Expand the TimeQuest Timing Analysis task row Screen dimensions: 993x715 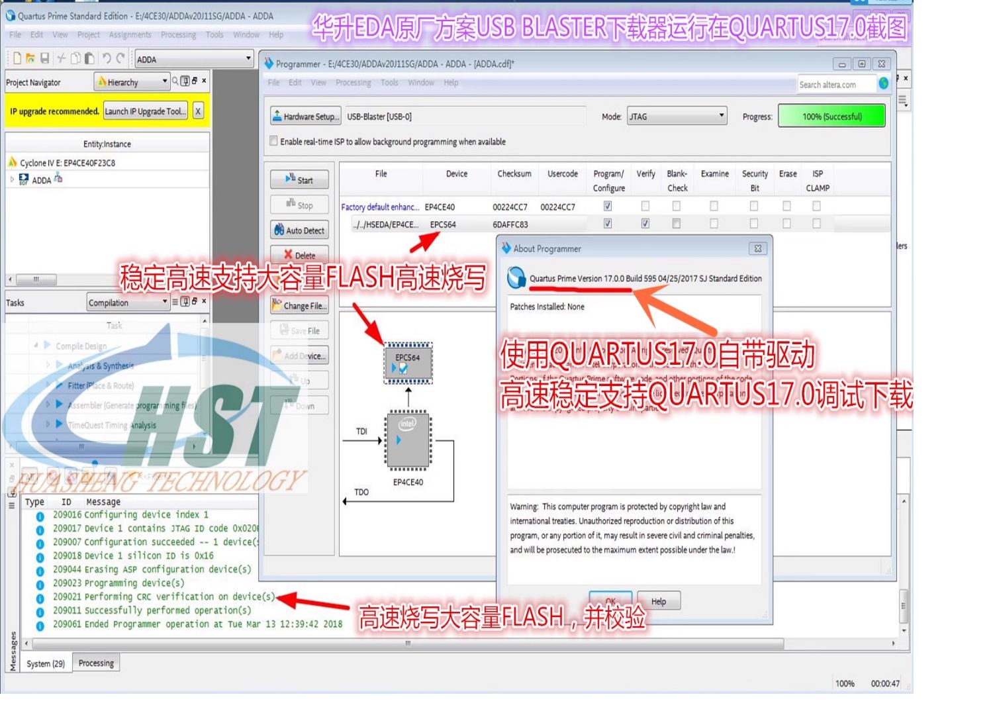pyautogui.click(x=48, y=424)
